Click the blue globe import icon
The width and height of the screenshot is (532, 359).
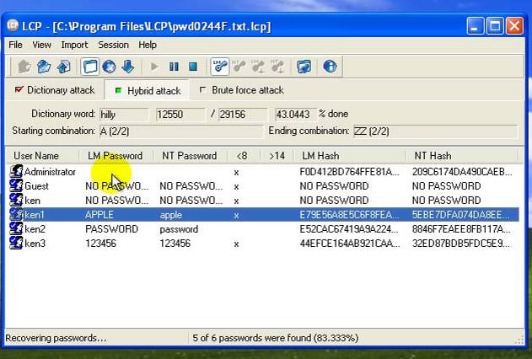[x=109, y=67]
